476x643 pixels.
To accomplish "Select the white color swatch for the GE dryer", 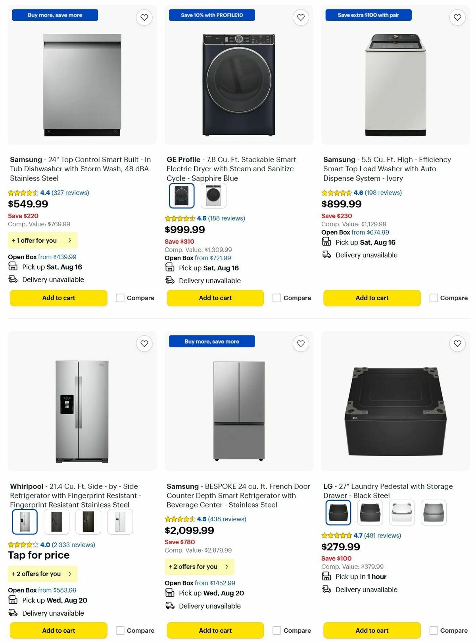I will [x=215, y=195].
